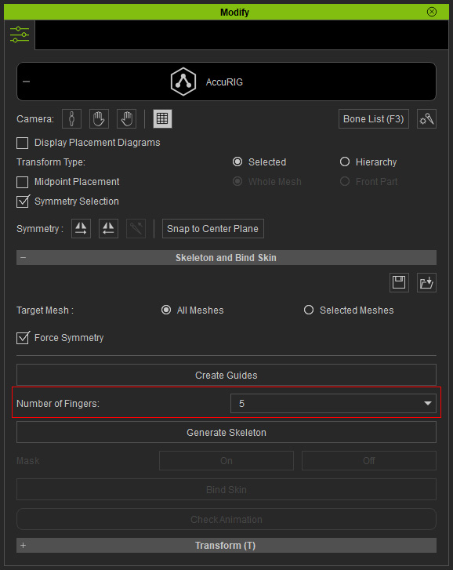This screenshot has height=570, width=453.
Task: Check the Midpoint Placement box
Action: [x=23, y=182]
